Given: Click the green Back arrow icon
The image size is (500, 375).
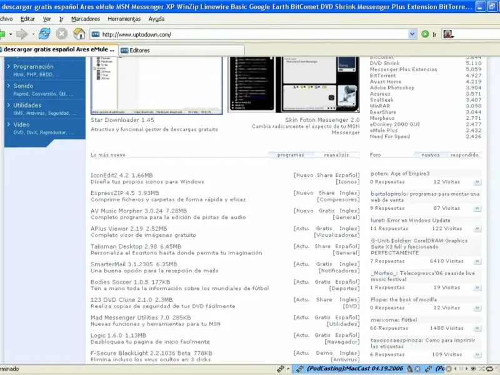Looking at the screenshot, I should (x=2, y=34).
